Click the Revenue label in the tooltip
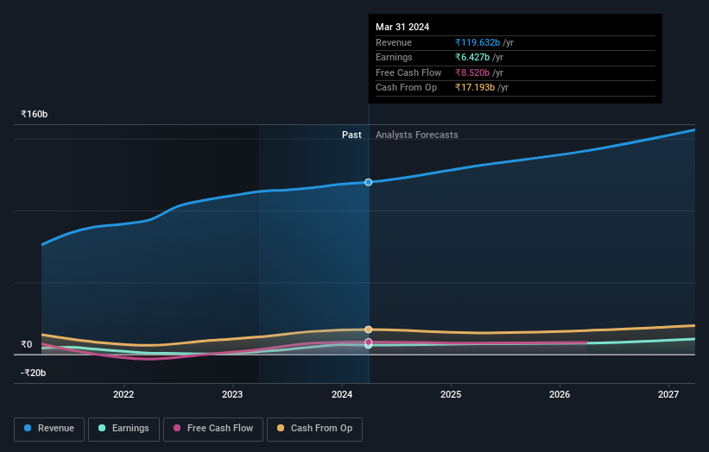The width and height of the screenshot is (709, 452). click(394, 42)
